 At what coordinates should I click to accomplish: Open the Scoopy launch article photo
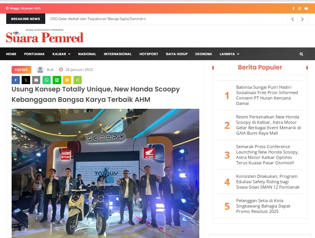click(x=106, y=173)
